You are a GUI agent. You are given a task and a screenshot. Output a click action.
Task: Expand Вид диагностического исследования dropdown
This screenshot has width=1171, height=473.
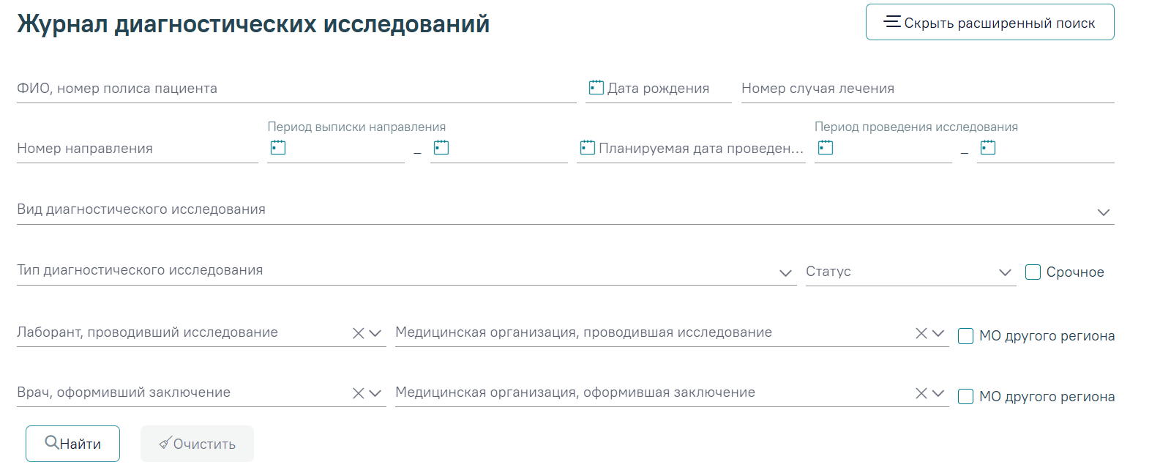click(1104, 212)
